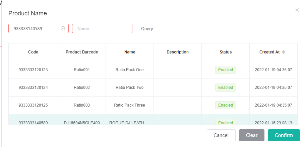Click the Enabled status for Ratio002

pyautogui.click(x=225, y=88)
